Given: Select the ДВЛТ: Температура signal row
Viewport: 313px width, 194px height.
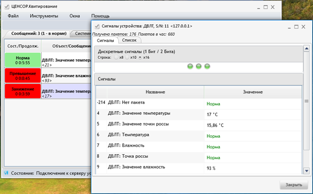Looking at the screenshot, I should coord(199,136).
